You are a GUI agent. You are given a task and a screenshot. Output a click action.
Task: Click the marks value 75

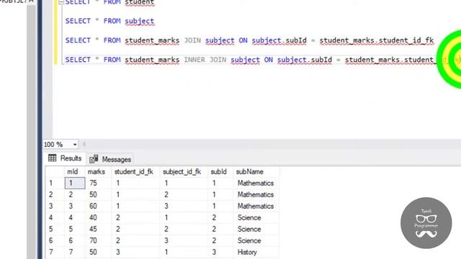[x=93, y=183]
